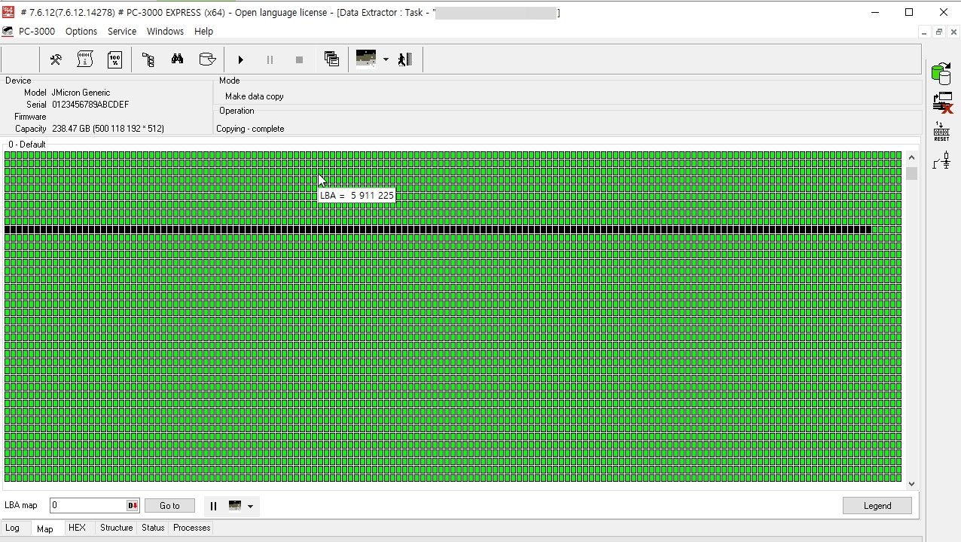The height and width of the screenshot is (542, 961).
Task: Click the binary info scroll icon
Action: click(85, 59)
